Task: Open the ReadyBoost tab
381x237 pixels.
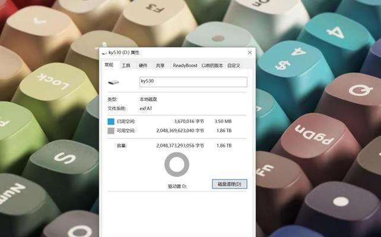Action: click(185, 66)
